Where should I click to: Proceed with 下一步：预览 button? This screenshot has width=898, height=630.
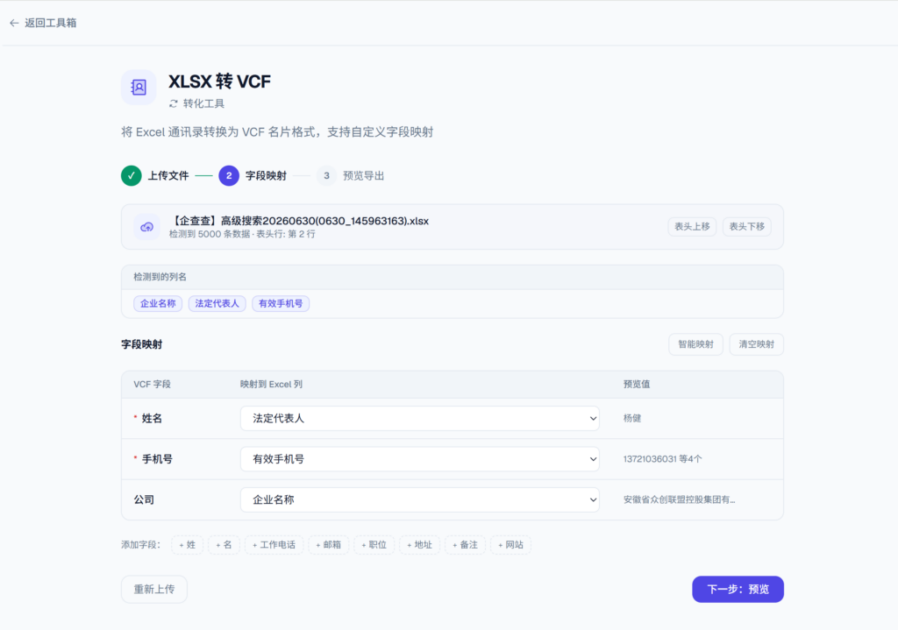pos(738,590)
